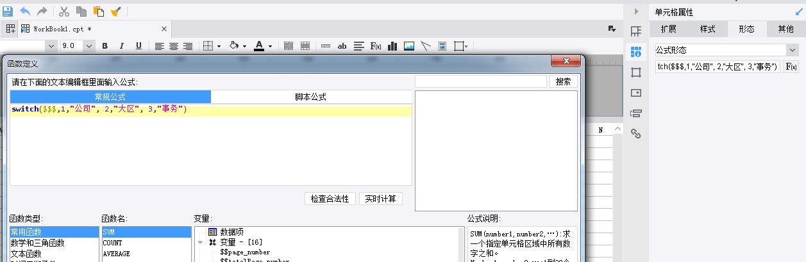Open the font size 9.0 dropdown

(89, 46)
